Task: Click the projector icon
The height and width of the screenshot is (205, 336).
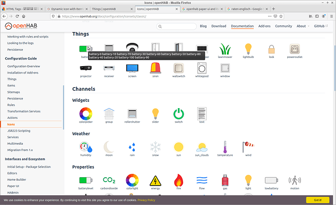Action: pos(86,68)
